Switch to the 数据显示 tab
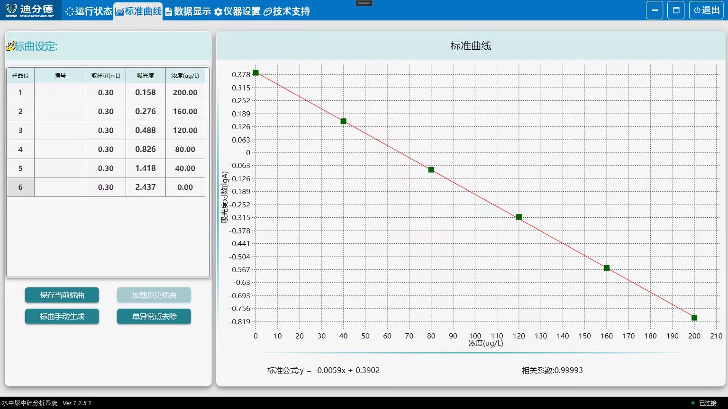 tap(188, 11)
